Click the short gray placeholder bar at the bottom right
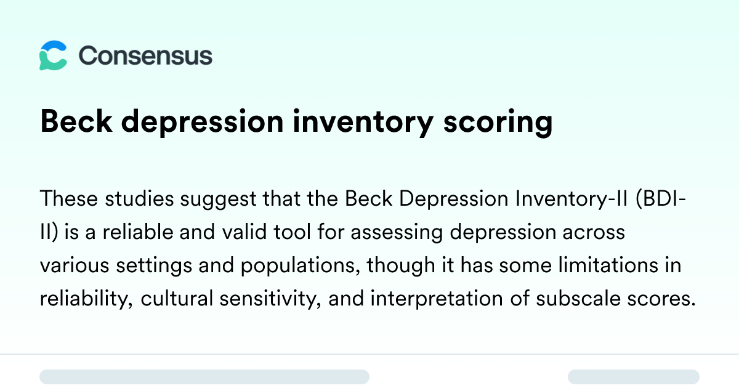Screen dimensions: 739x388 click(x=634, y=377)
